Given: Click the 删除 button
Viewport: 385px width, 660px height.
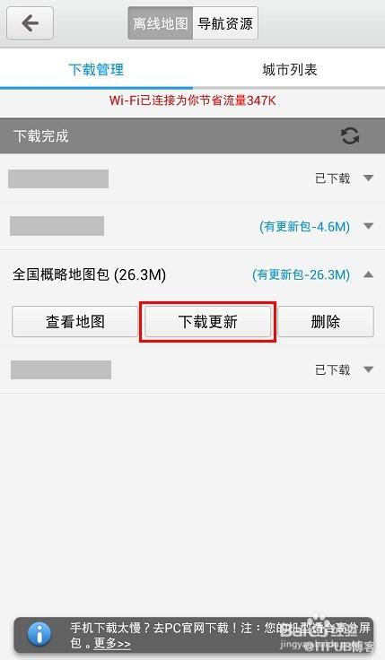Looking at the screenshot, I should coord(326,322).
